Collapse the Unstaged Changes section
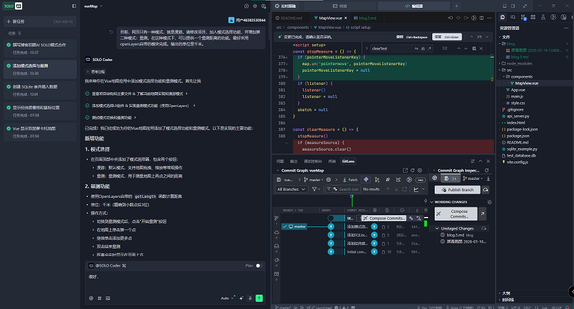Screen dimensions: 574x309 [x=437, y=228]
